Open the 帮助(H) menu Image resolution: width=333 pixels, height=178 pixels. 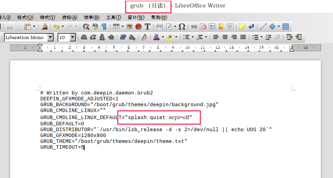[159, 18]
